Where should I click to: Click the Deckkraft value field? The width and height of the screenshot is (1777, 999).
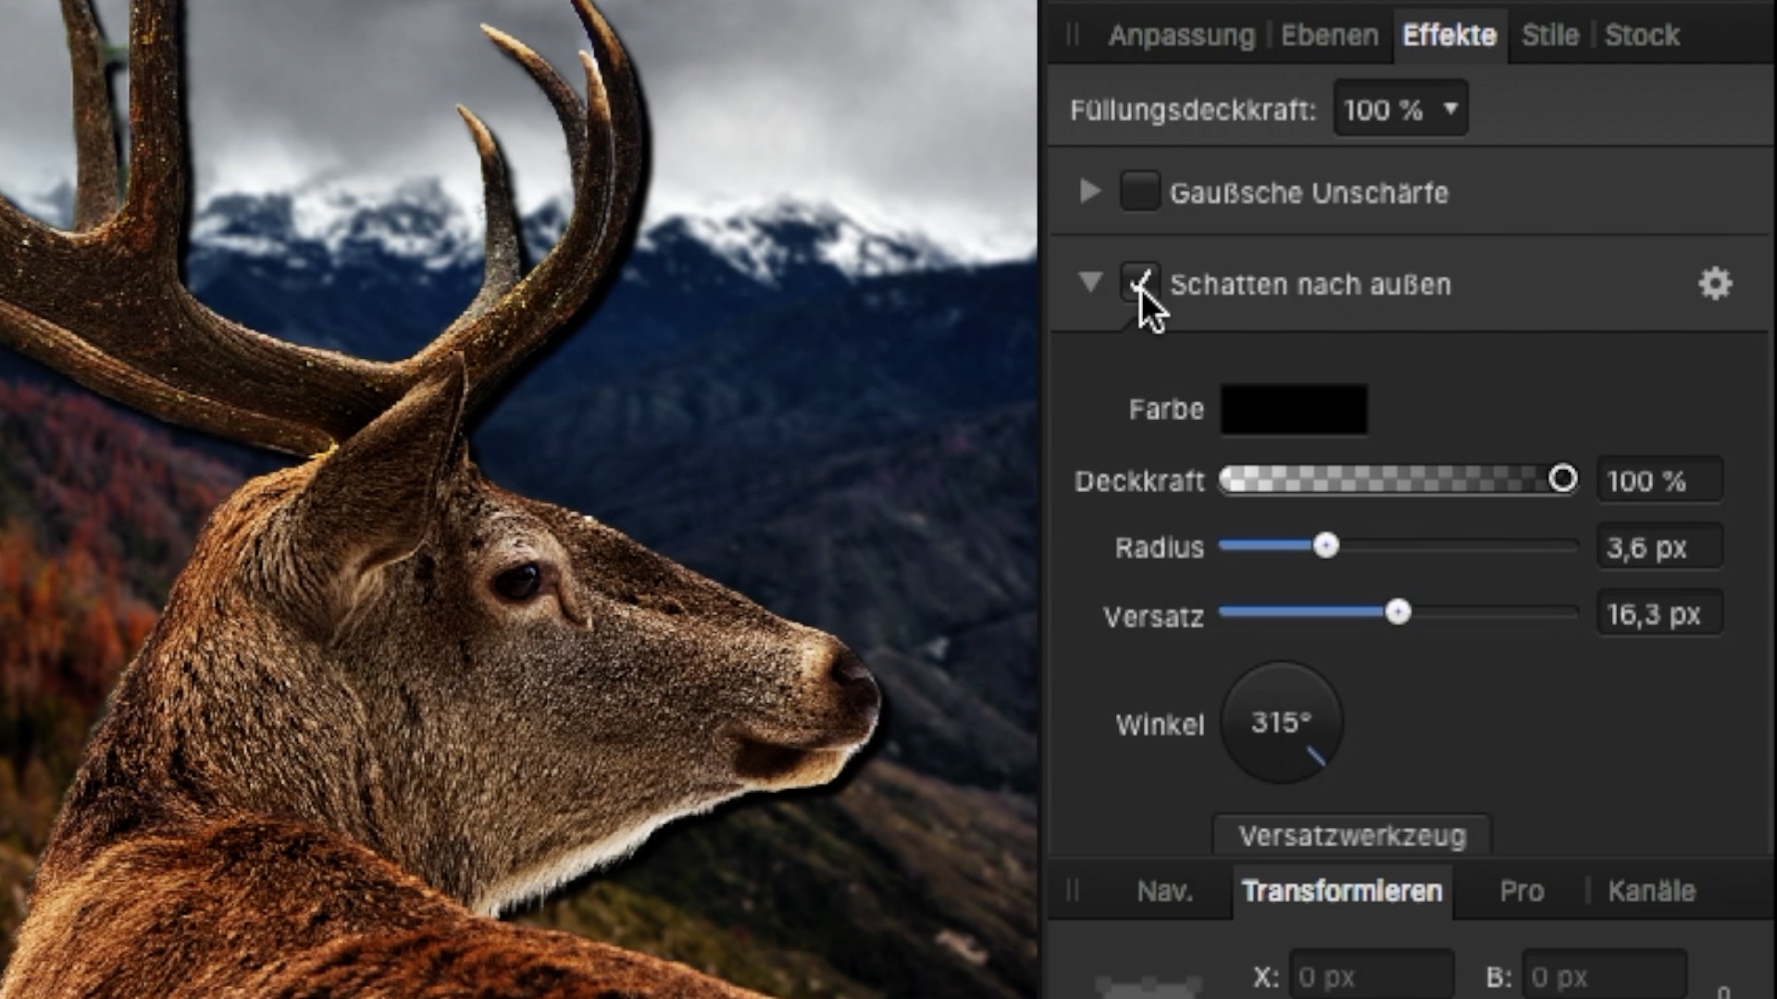pos(1659,480)
